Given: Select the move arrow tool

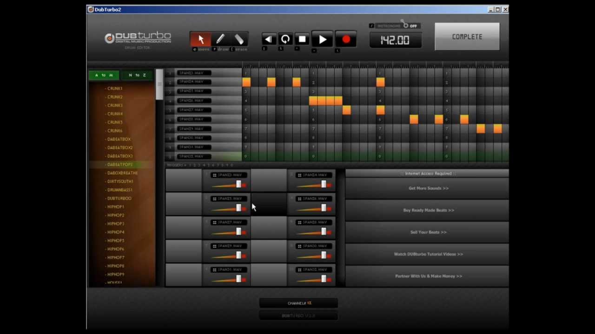Looking at the screenshot, I should [x=201, y=39].
